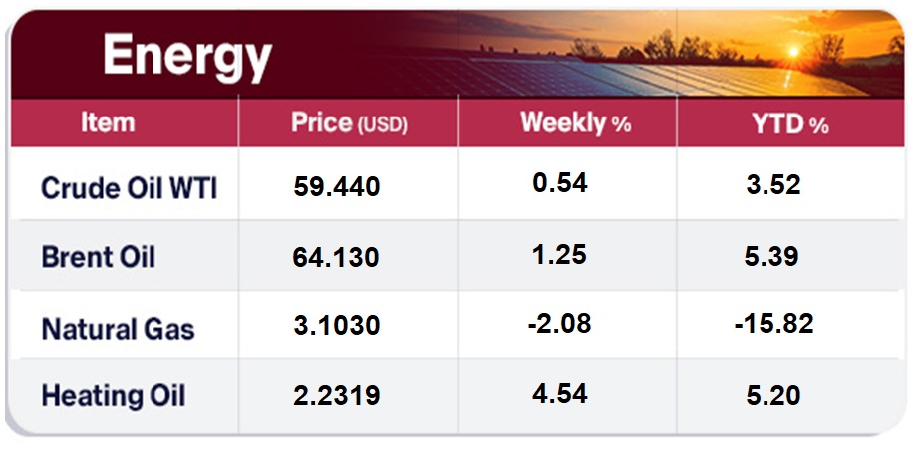Open the Crude Oil WTI row label
The width and height of the screenshot is (919, 470).
(129, 186)
